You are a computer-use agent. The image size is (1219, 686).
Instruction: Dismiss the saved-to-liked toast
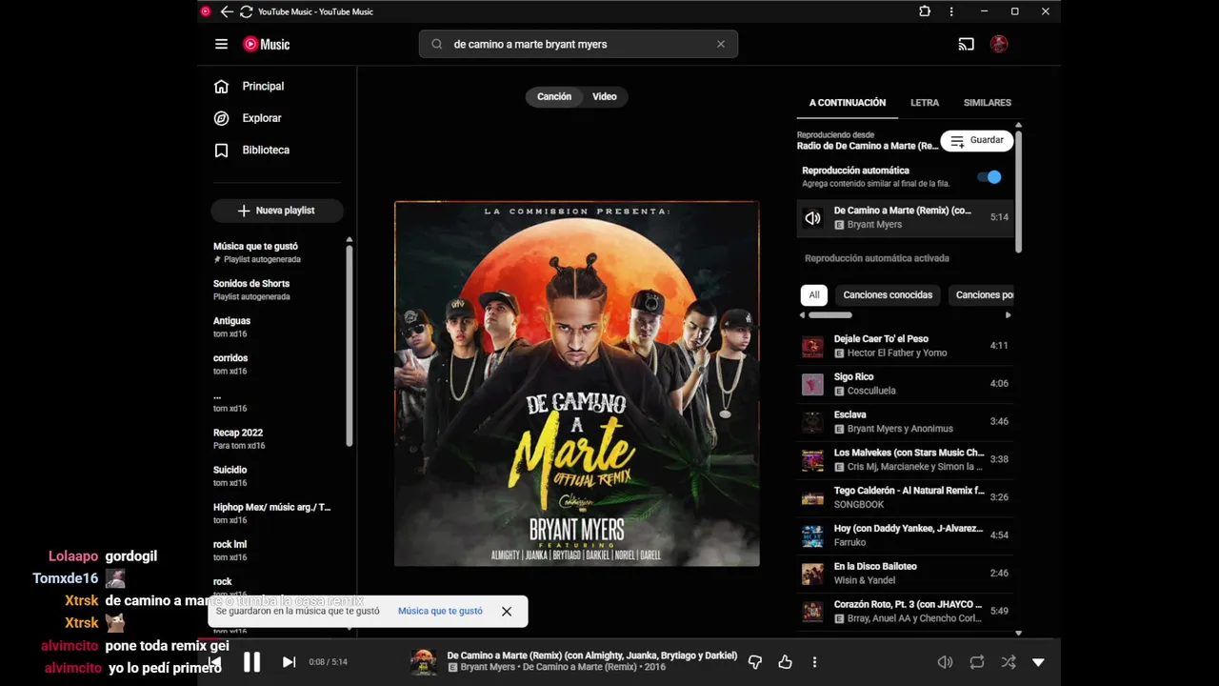pyautogui.click(x=507, y=612)
